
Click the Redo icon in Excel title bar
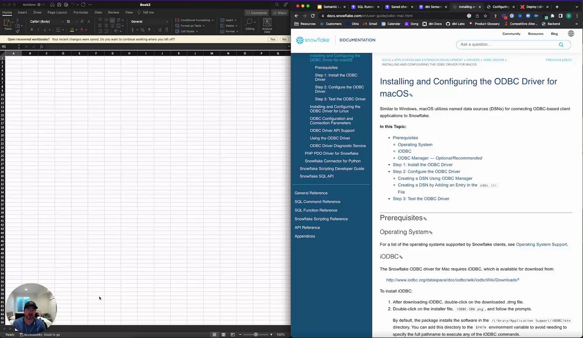pos(83,5)
